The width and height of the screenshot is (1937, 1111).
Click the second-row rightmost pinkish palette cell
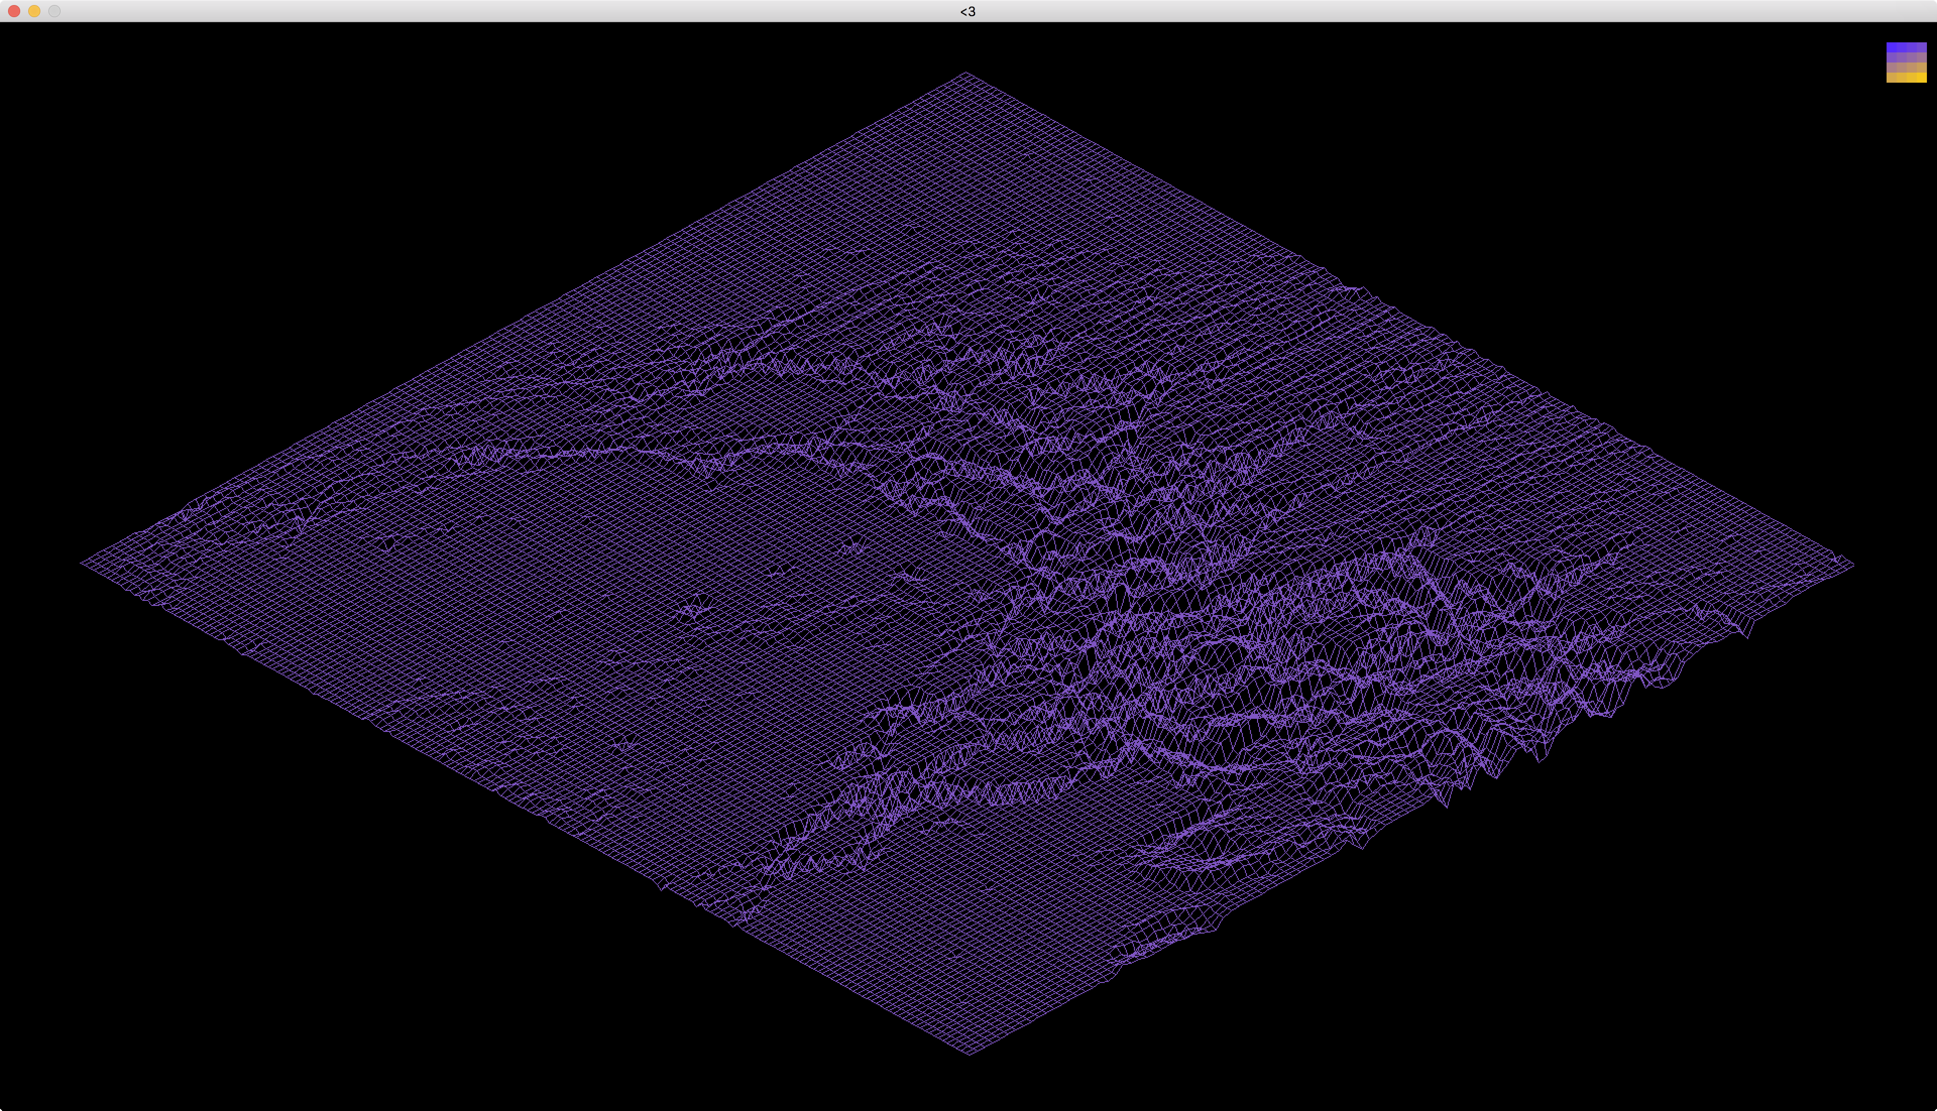point(1922,57)
